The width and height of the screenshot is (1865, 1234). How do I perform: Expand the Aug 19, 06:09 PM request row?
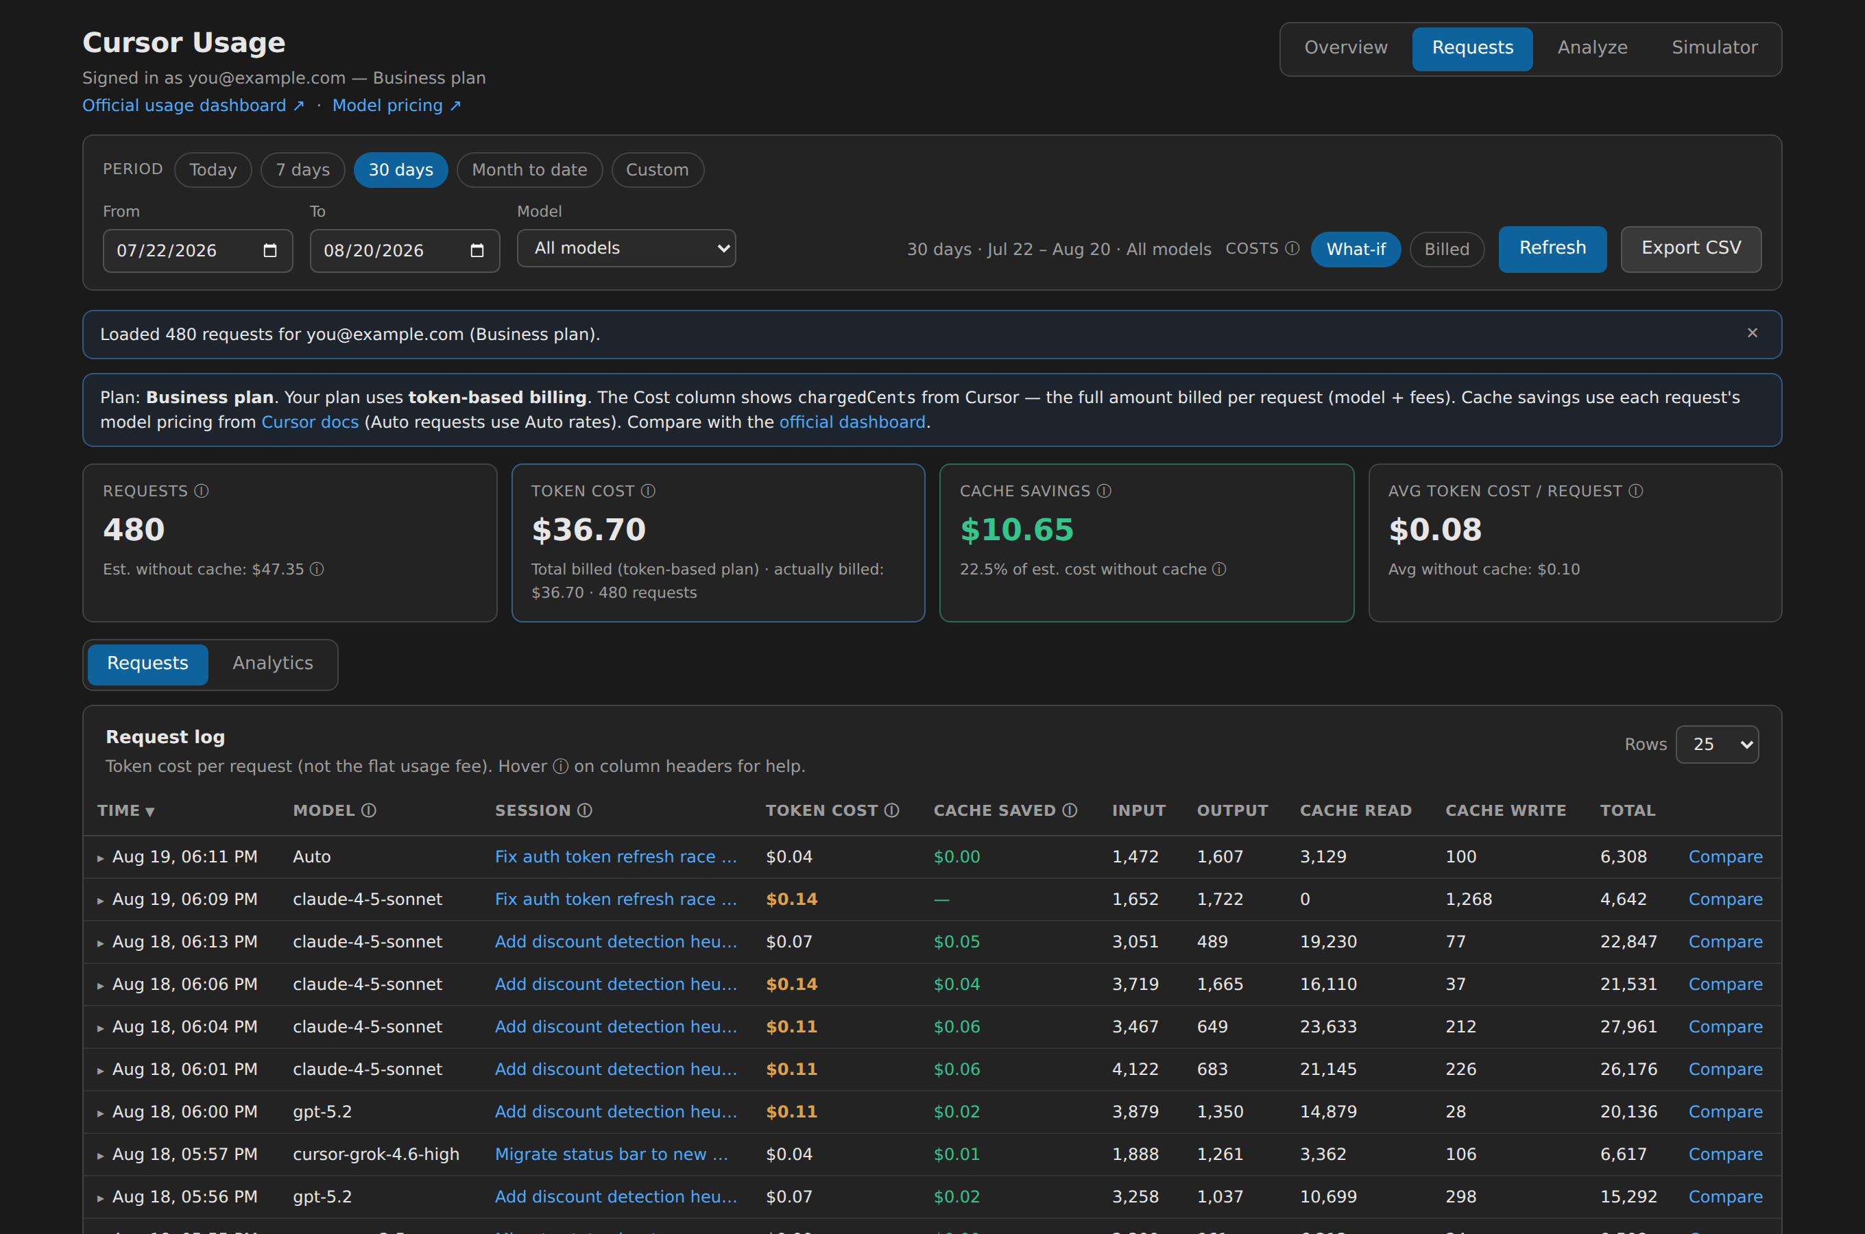[101, 900]
